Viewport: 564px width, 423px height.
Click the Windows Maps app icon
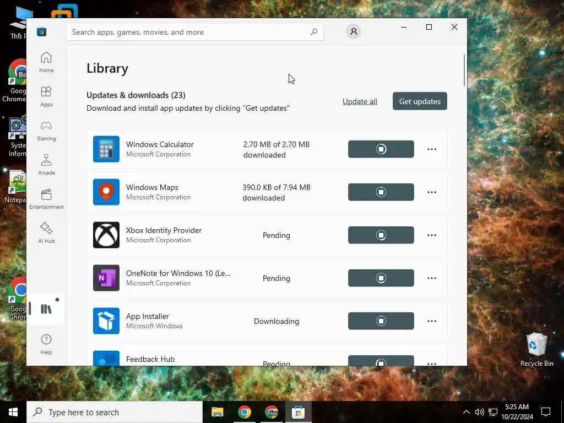click(x=106, y=192)
